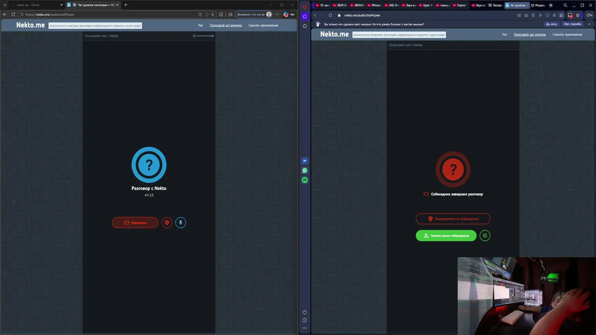This screenshot has width=596, height=335.
Task: Click the blue question-mark avatar in left window
Action: point(149,165)
